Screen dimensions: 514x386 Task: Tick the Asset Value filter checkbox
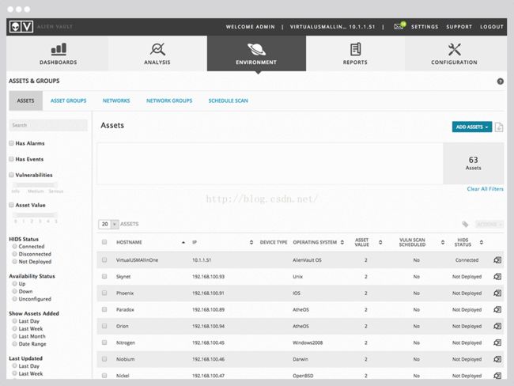tap(12, 205)
